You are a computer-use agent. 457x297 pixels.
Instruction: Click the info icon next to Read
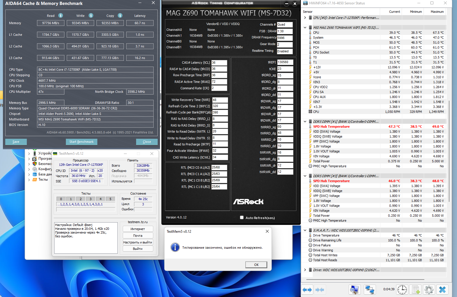[x=61, y=15]
